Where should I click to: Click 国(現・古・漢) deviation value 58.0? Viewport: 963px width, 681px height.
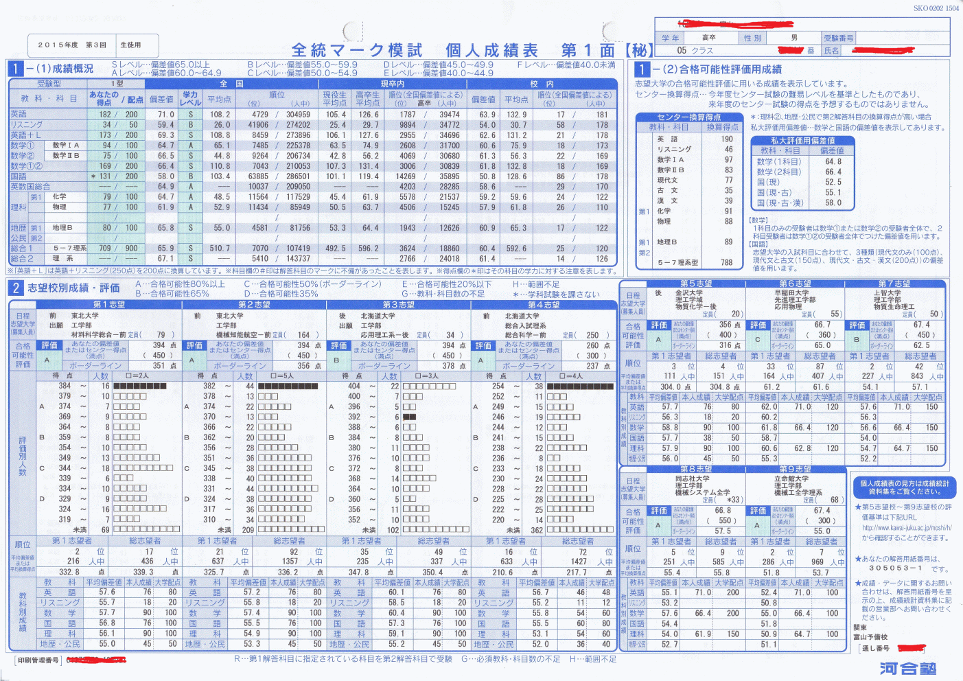833,203
